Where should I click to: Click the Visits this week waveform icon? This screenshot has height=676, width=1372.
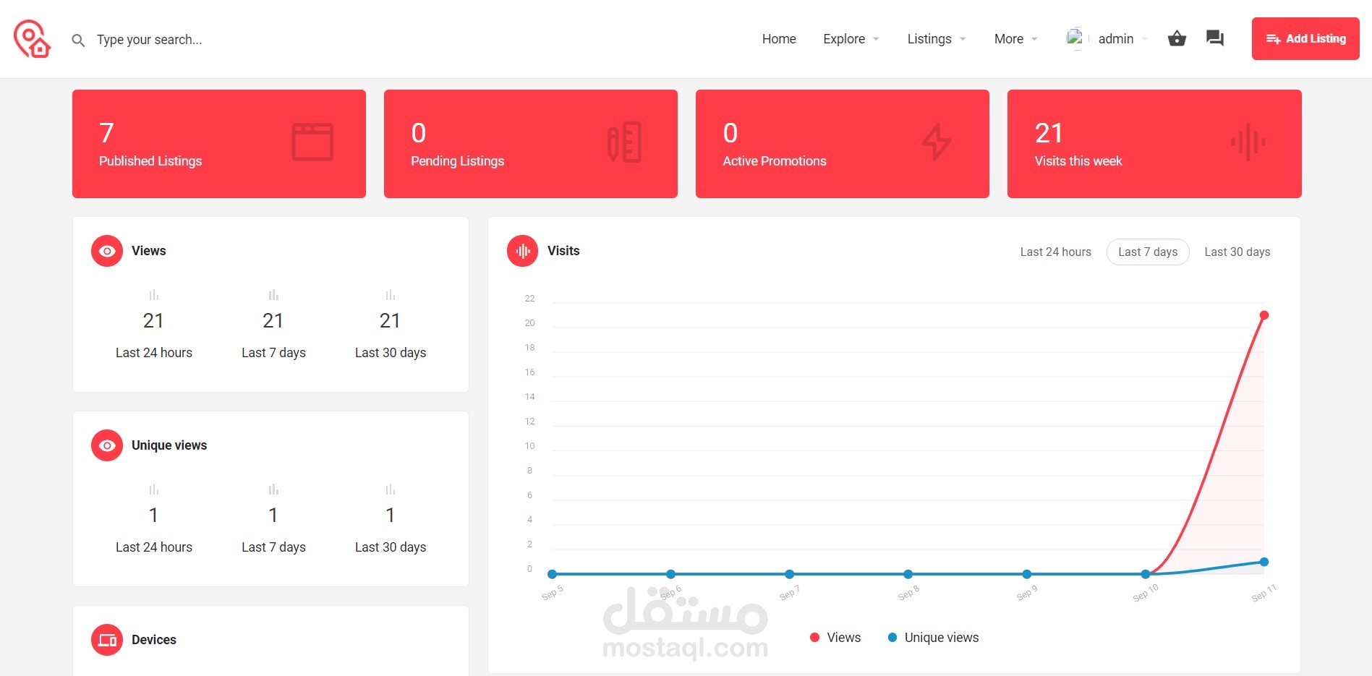pos(1248,142)
